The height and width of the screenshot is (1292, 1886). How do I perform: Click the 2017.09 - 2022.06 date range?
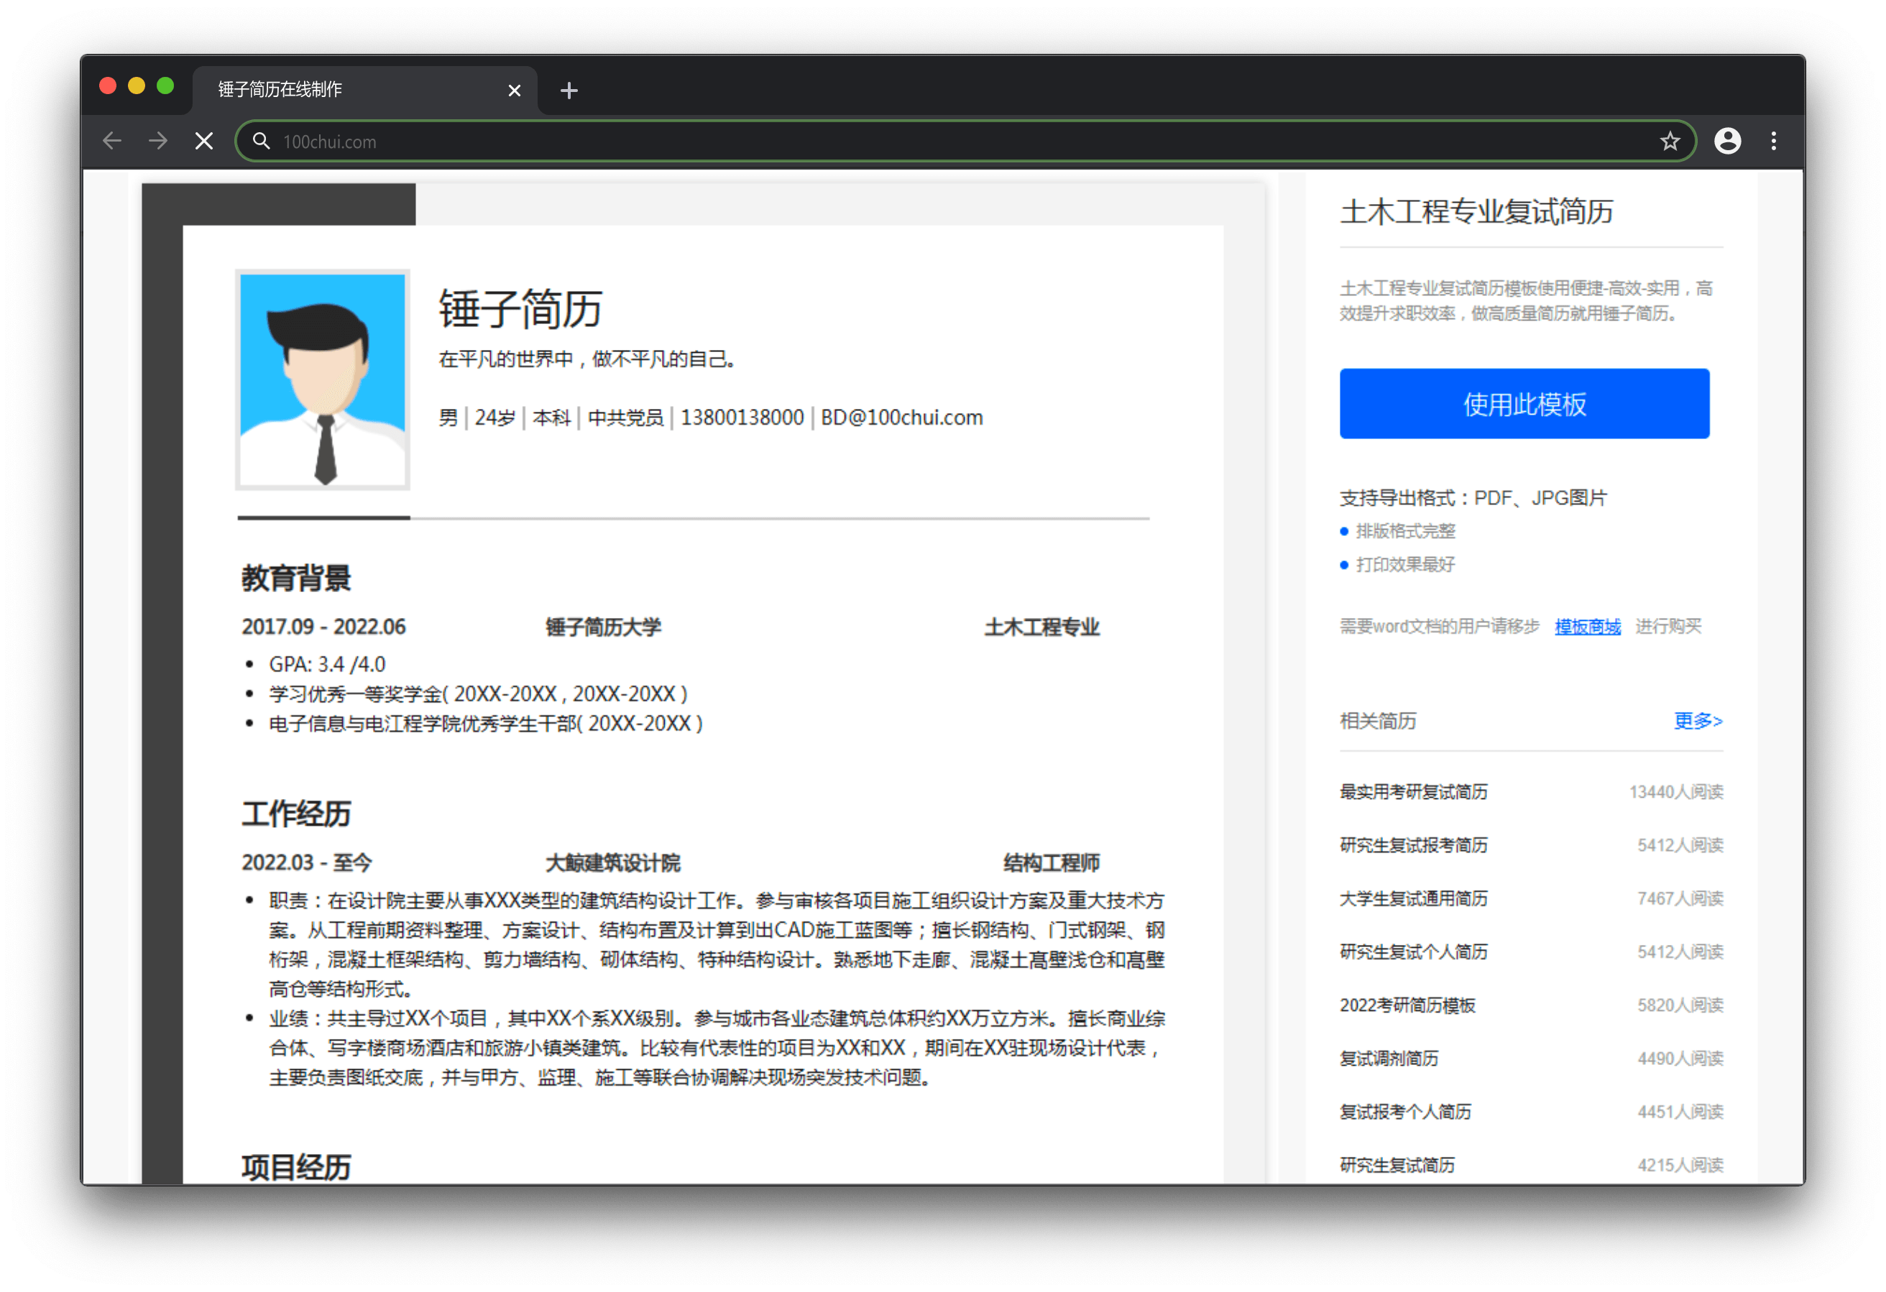323,627
